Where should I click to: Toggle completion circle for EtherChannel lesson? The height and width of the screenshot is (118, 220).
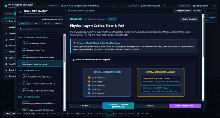coord(19,90)
